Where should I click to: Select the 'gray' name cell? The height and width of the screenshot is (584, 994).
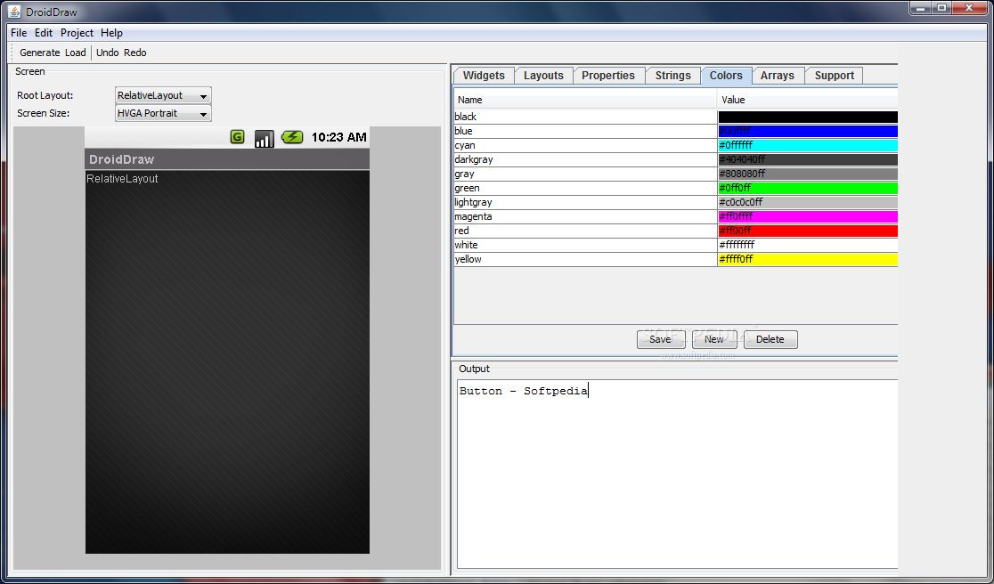tap(585, 174)
